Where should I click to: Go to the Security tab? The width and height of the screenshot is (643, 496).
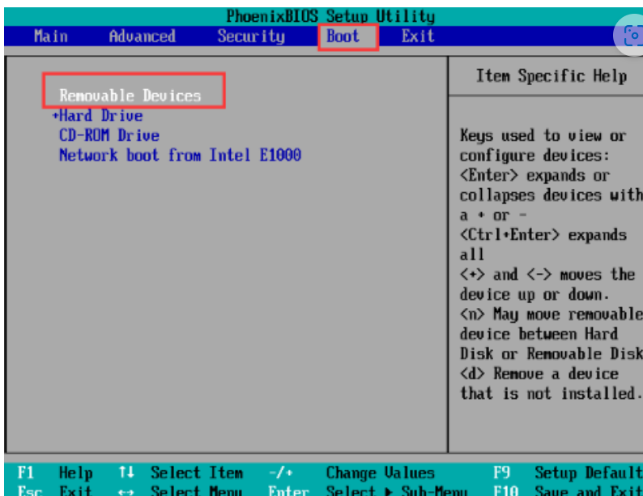(x=251, y=36)
